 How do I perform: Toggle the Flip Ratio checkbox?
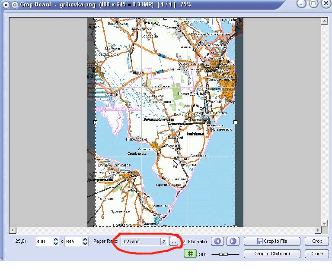tap(184, 241)
